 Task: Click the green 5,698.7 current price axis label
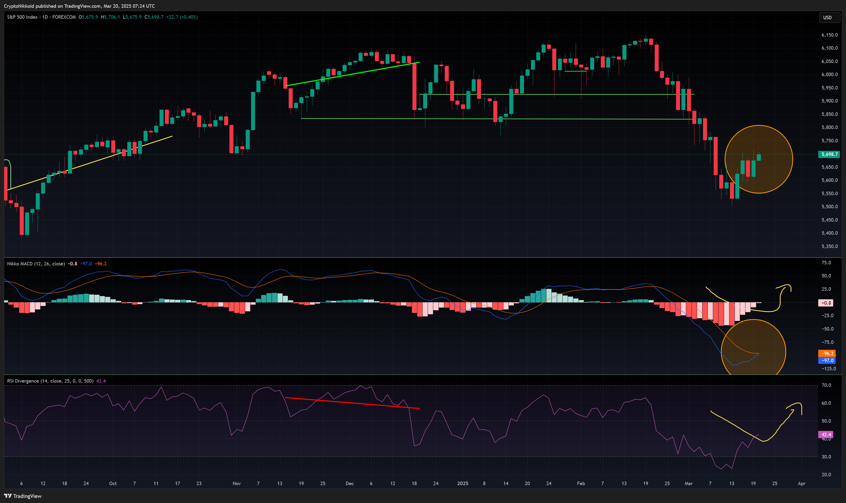tap(829, 154)
